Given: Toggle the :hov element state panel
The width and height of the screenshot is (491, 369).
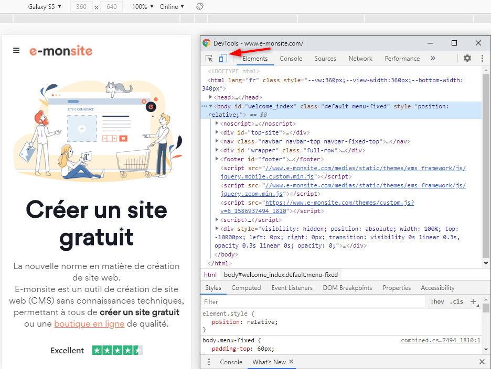Looking at the screenshot, I should point(437,301).
